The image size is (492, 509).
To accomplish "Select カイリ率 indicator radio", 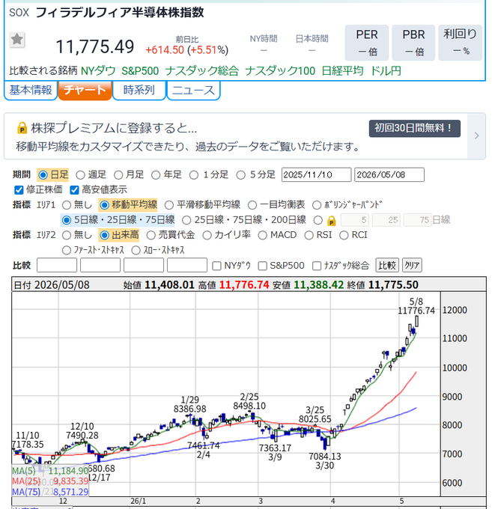I will 207,235.
